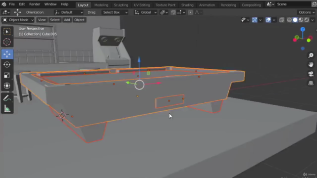Switch to solid shading

(295, 20)
